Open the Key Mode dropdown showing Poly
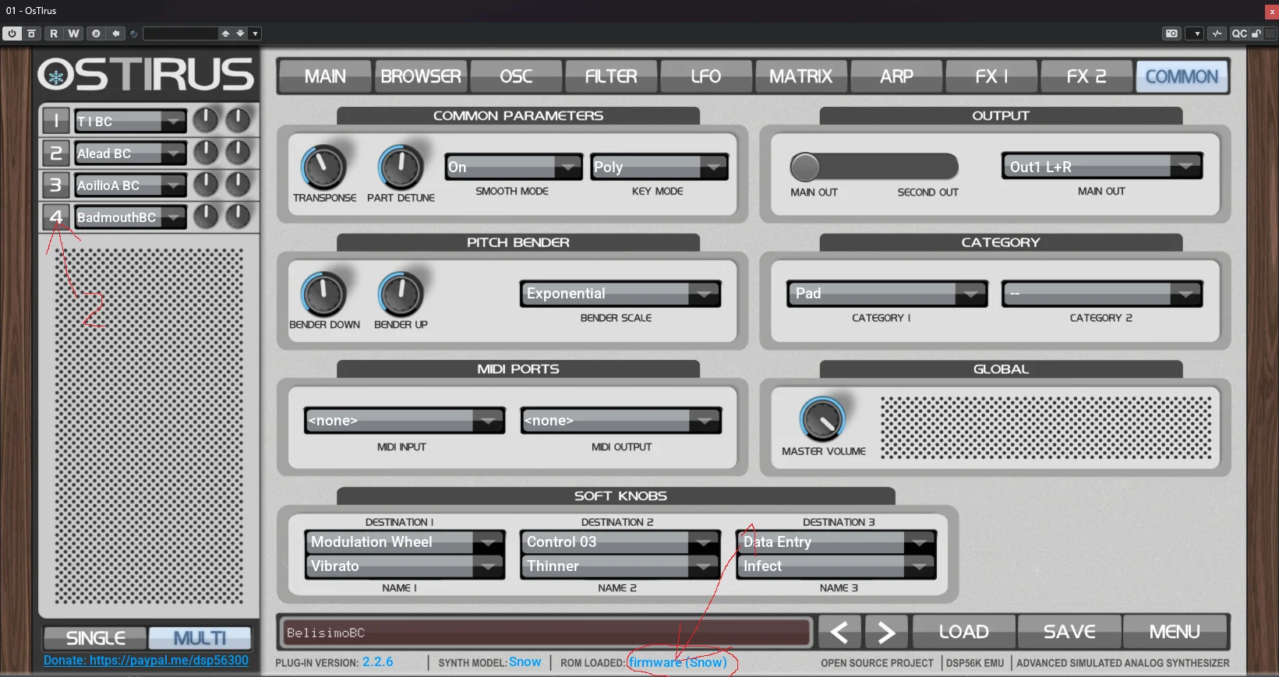Image resolution: width=1279 pixels, height=677 pixels. (x=659, y=167)
